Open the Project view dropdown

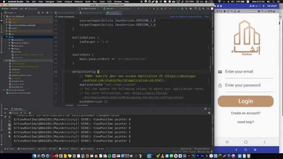10,13
